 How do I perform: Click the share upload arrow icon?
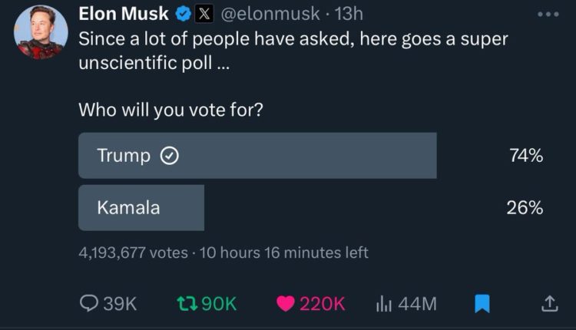click(x=549, y=304)
